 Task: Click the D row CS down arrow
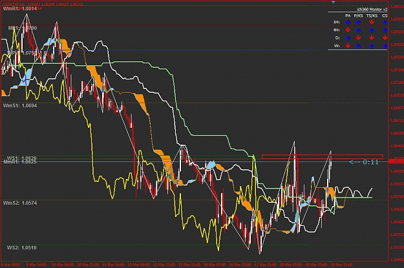pos(385,38)
